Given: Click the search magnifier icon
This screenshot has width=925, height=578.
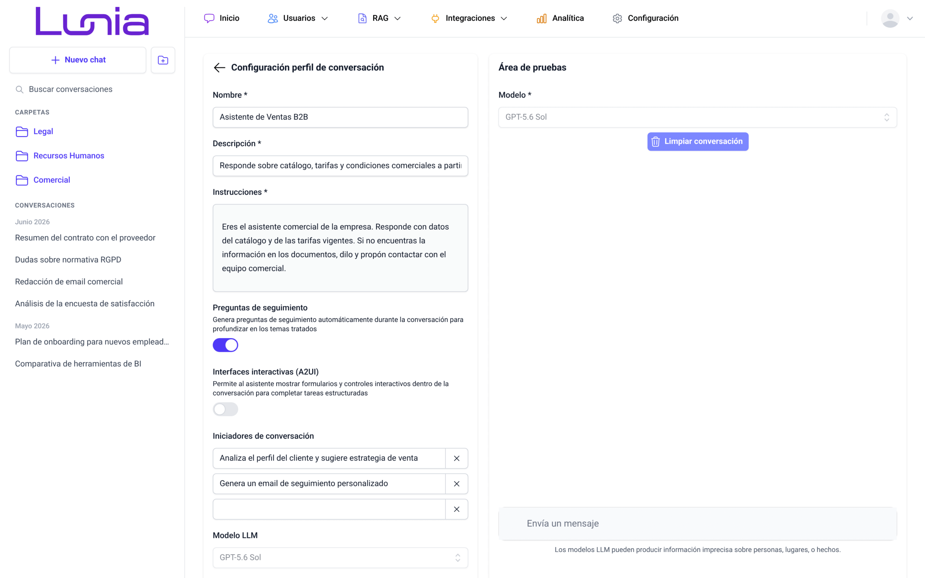Looking at the screenshot, I should [20, 90].
